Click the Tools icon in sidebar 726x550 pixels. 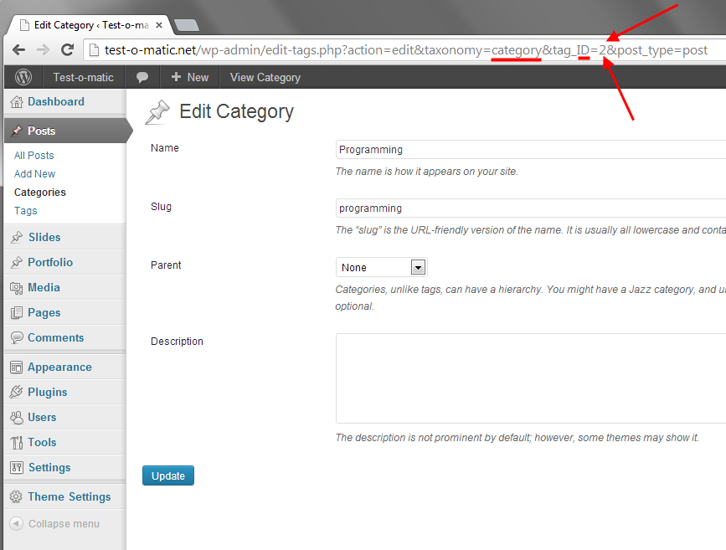16,443
